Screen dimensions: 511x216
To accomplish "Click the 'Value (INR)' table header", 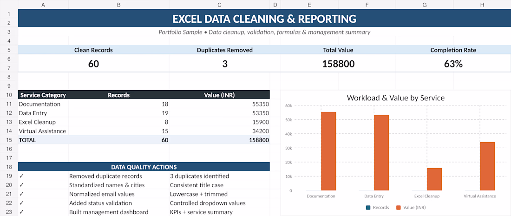I will pyautogui.click(x=219, y=95).
